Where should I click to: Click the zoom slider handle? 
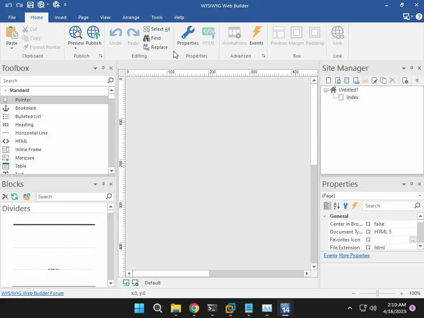[377, 293]
